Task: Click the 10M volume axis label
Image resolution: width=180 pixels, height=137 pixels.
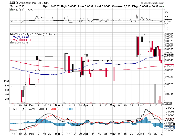Action: (6, 81)
